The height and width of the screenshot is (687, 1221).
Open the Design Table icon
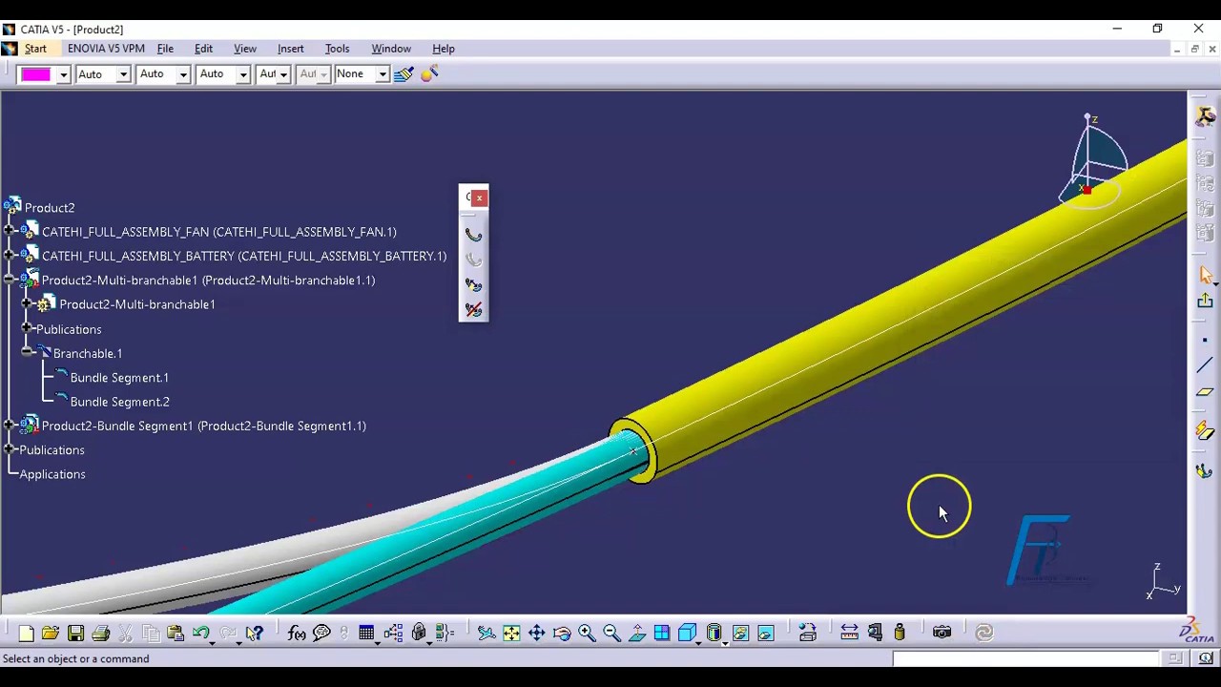(x=366, y=633)
